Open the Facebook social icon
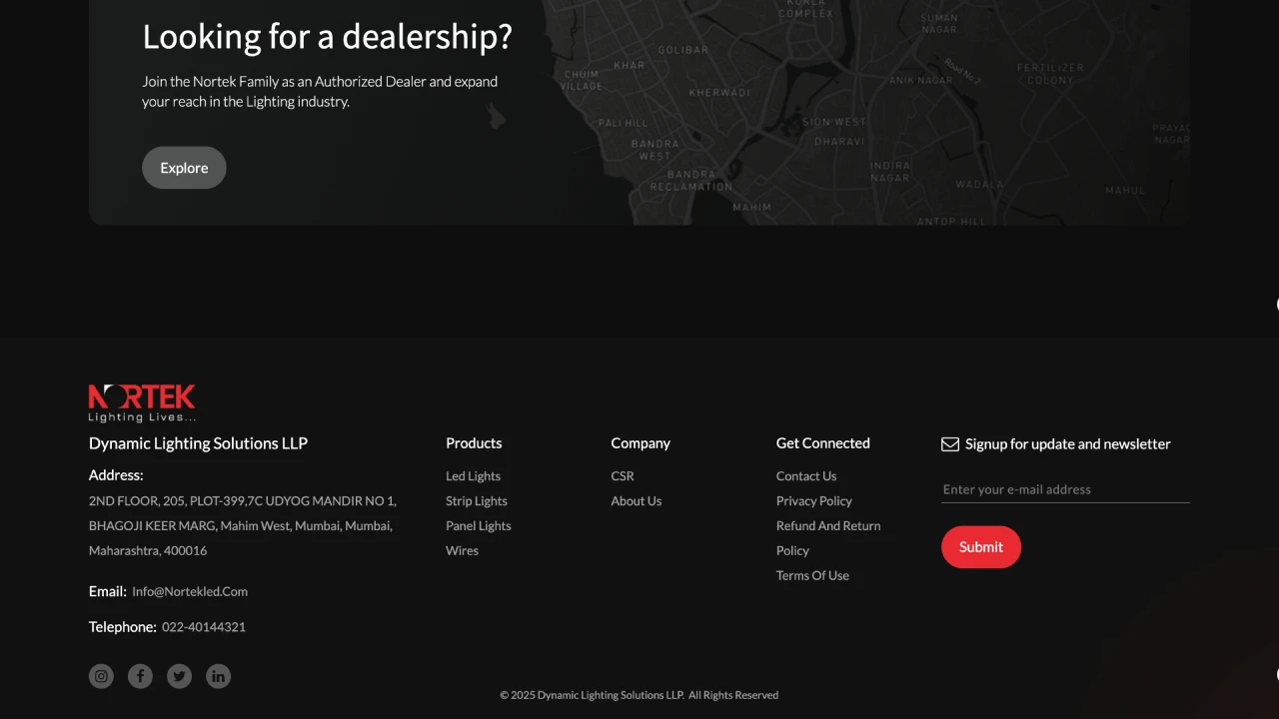1279x719 pixels. [x=140, y=676]
